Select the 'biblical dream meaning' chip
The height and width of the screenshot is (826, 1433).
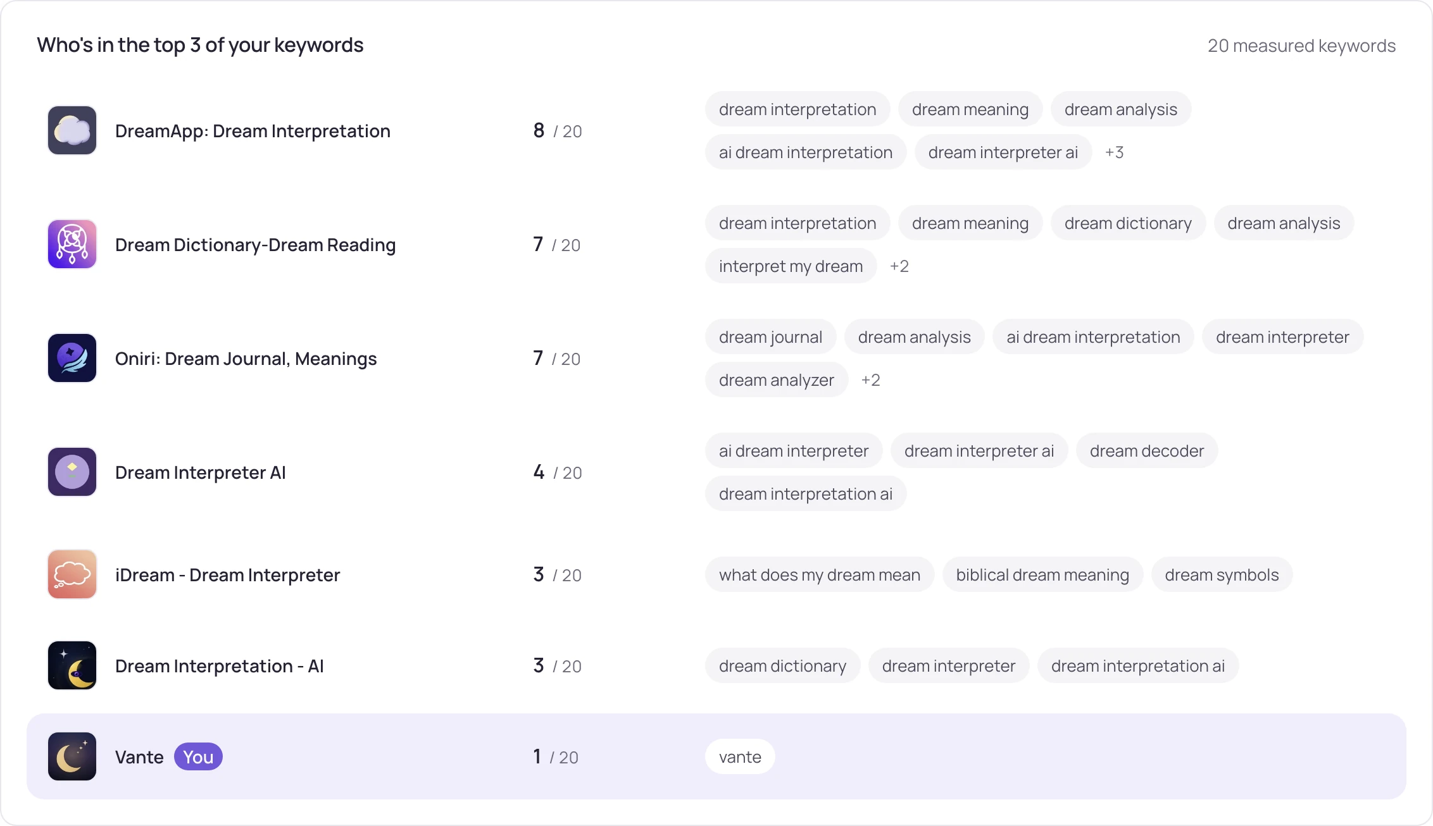click(1042, 574)
